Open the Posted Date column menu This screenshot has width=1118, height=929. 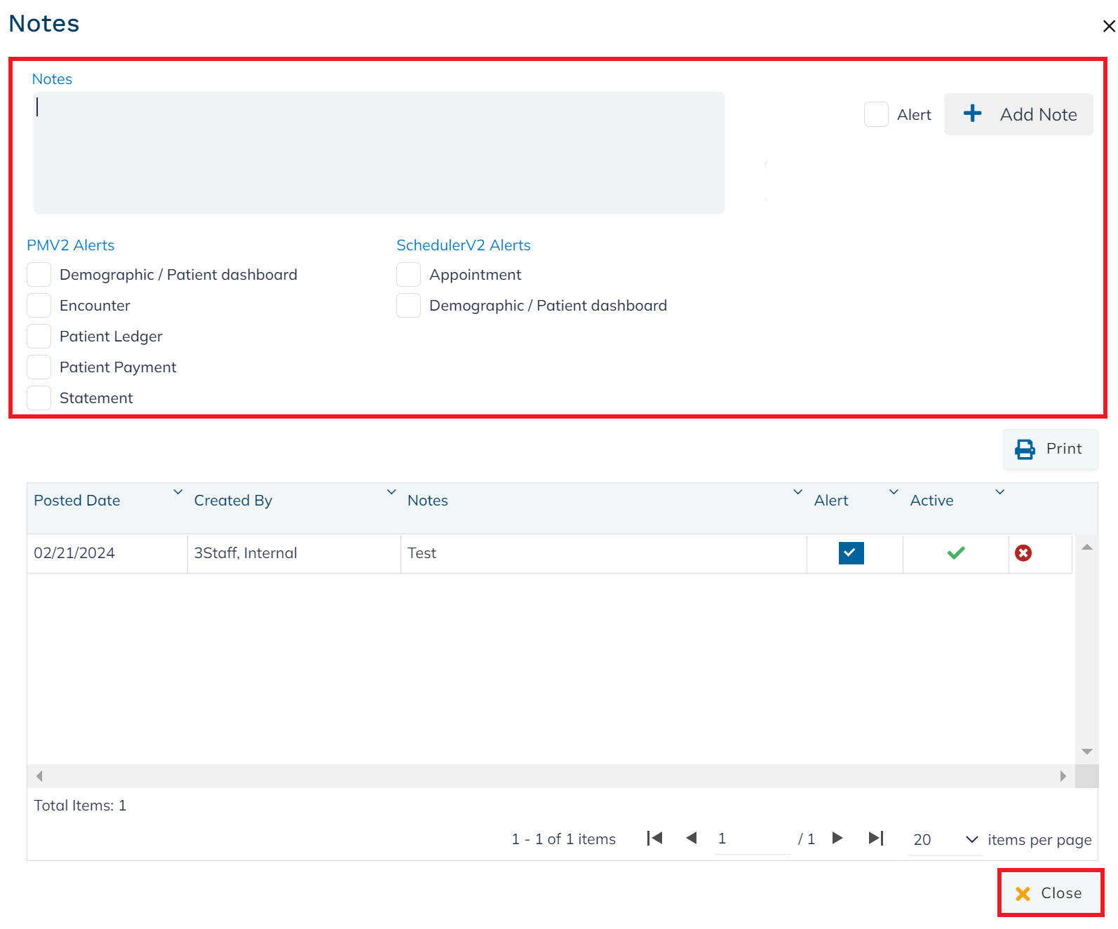pos(178,492)
